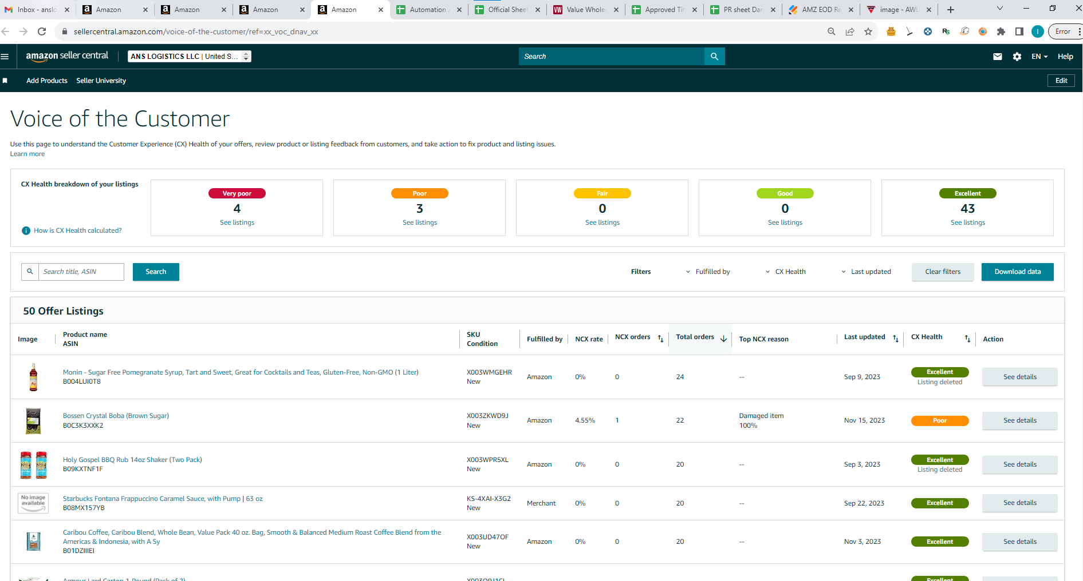Sort by Last updated arrows
This screenshot has width=1083, height=581.
tap(896, 339)
